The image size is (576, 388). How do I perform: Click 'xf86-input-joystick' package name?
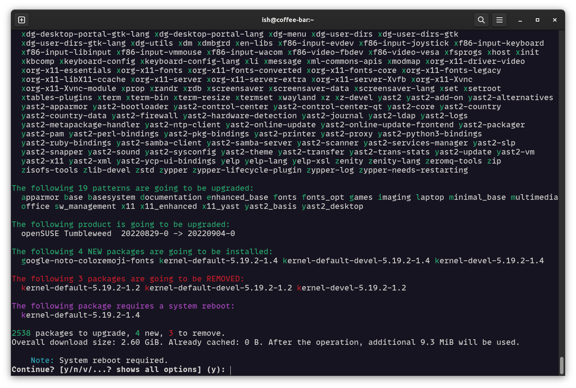404,43
